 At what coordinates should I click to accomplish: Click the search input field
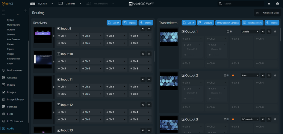tap(242, 4)
